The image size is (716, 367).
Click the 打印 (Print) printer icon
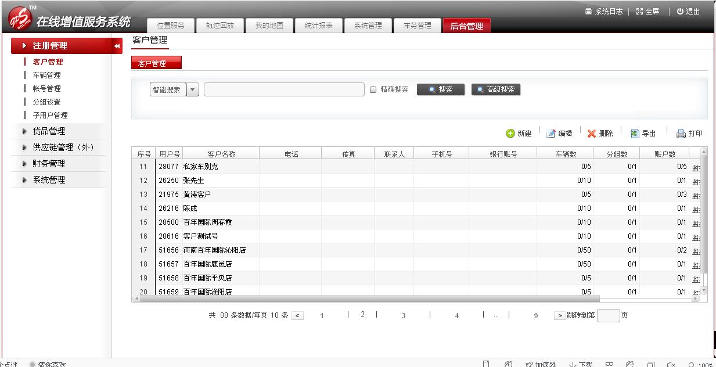[x=681, y=134]
